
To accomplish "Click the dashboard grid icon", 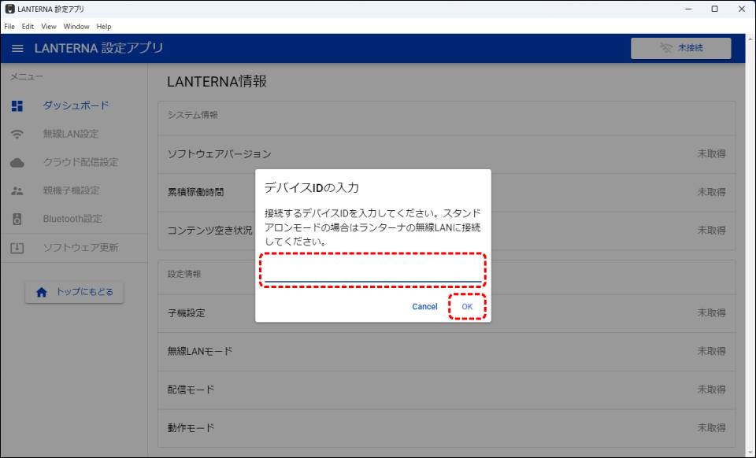I will point(17,105).
